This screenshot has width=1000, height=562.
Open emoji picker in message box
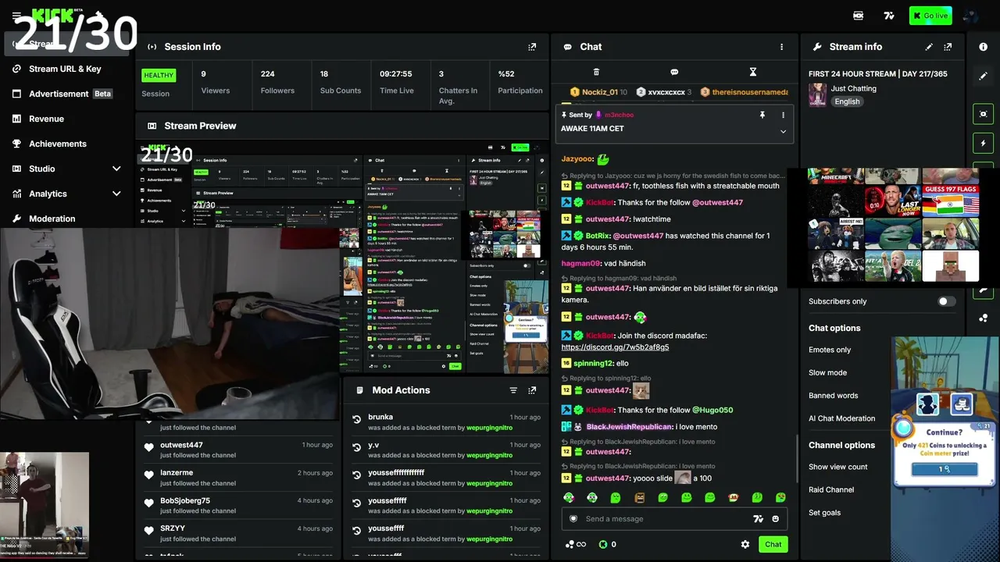click(x=776, y=519)
